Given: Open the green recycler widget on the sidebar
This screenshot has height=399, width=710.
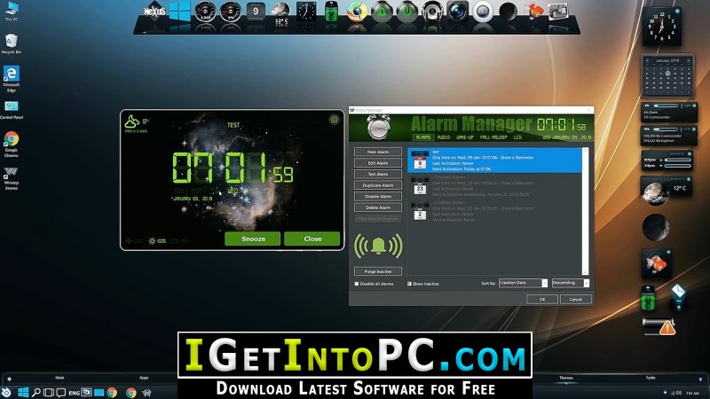Looking at the screenshot, I should tap(649, 298).
